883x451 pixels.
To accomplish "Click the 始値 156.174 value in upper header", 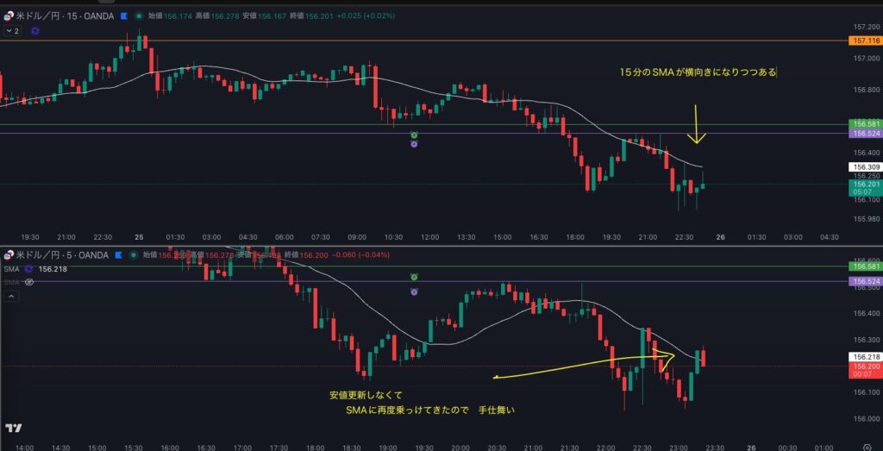I will click(168, 16).
